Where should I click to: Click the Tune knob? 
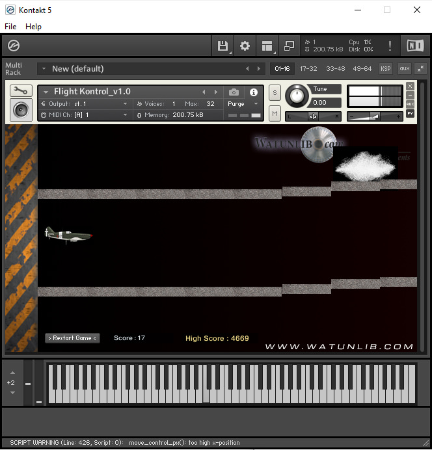(297, 96)
